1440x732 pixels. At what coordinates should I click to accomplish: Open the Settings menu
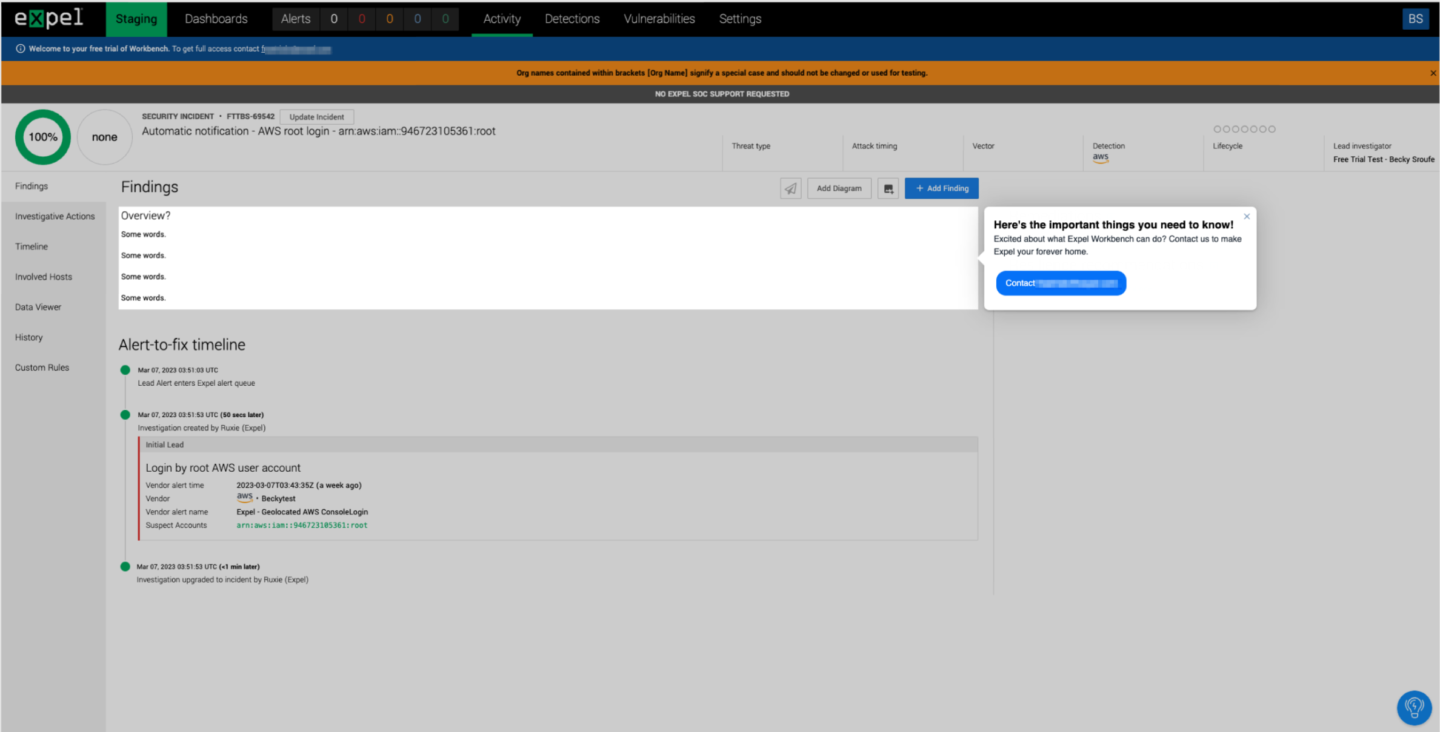click(740, 19)
